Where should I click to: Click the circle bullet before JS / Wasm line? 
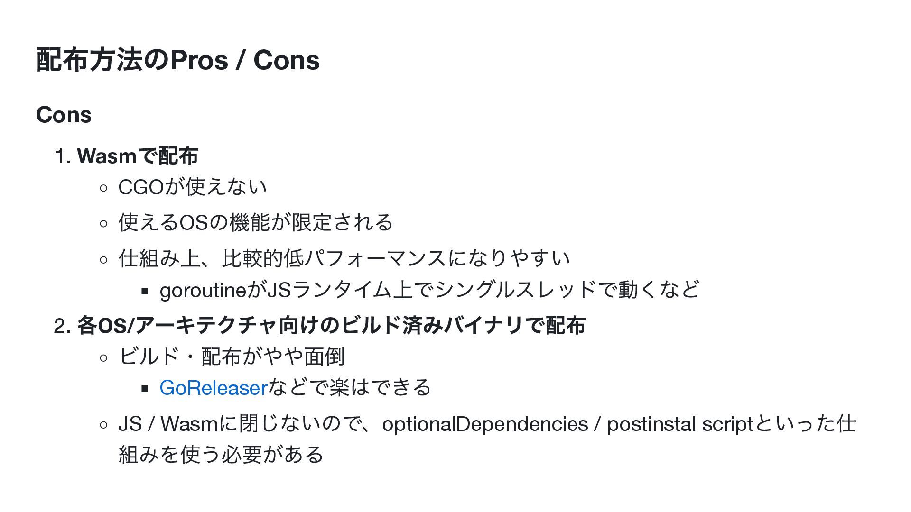click(104, 425)
